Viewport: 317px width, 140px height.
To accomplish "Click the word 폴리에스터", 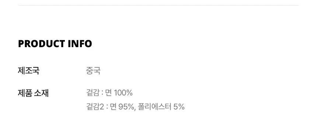I will 155,107.
